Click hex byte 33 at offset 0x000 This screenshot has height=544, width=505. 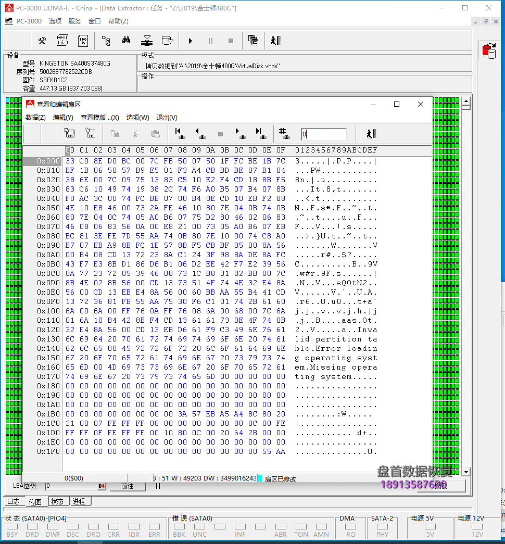click(70, 161)
